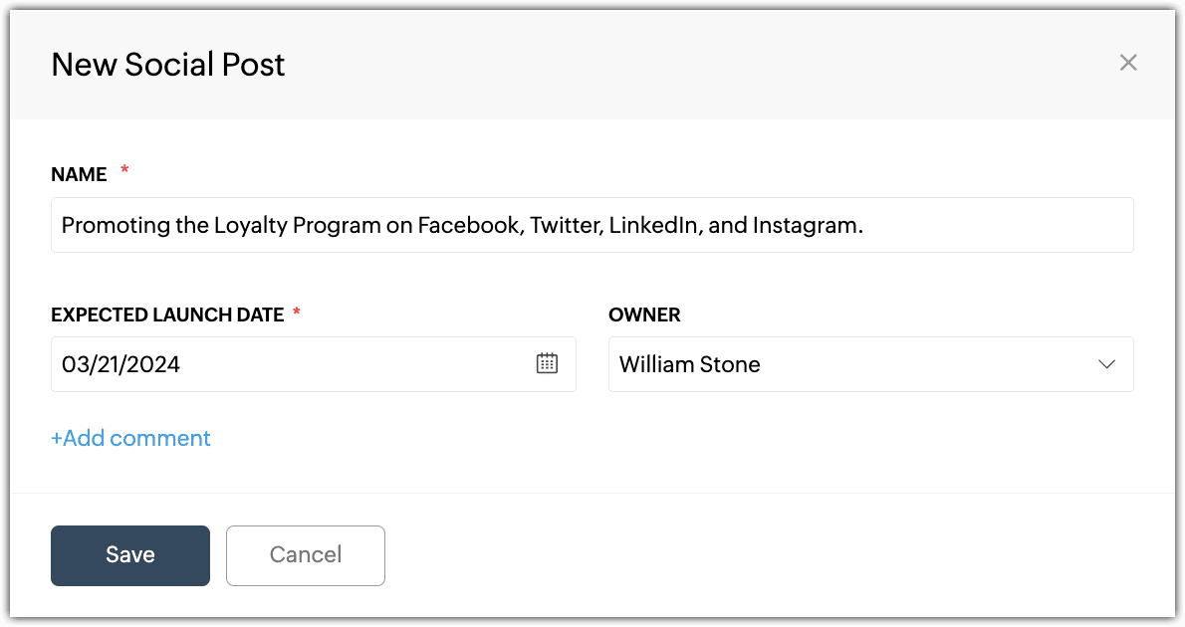
Task: Click into the Name text field
Action: click(592, 225)
